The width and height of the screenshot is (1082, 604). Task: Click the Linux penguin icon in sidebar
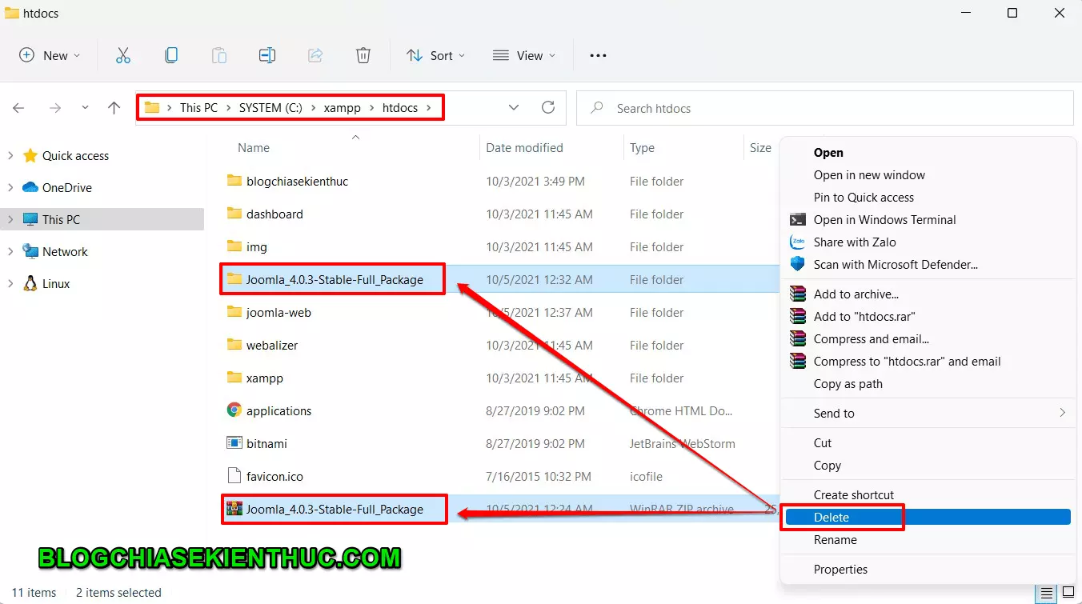click(x=30, y=283)
